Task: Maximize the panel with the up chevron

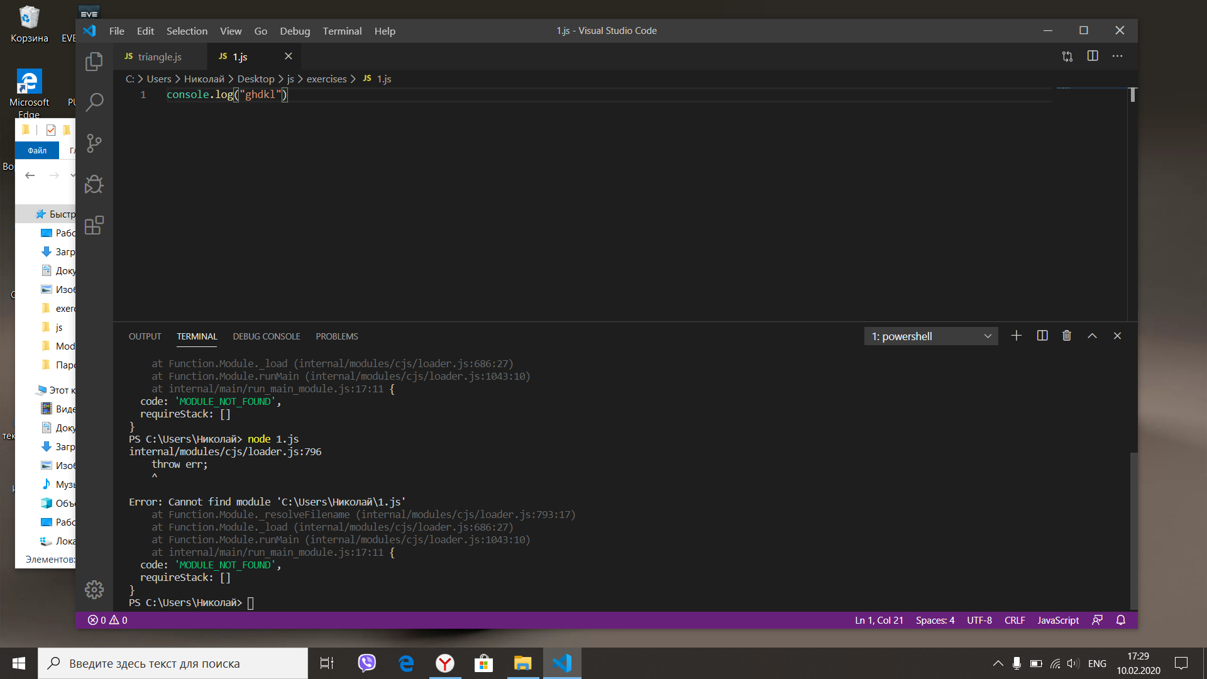Action: [1093, 336]
